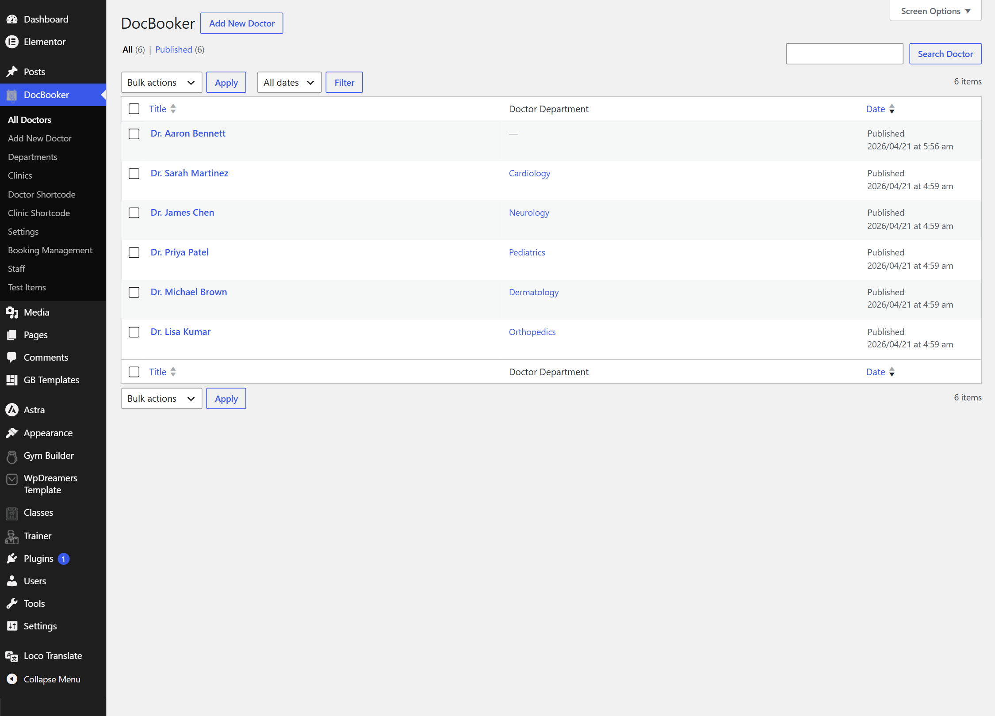
Task: Open the bottom Bulk actions dropdown
Action: click(161, 399)
